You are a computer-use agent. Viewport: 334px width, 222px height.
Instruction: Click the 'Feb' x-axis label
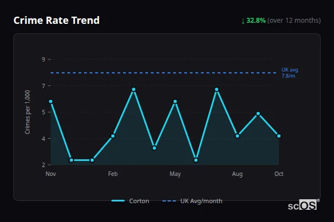coord(113,174)
